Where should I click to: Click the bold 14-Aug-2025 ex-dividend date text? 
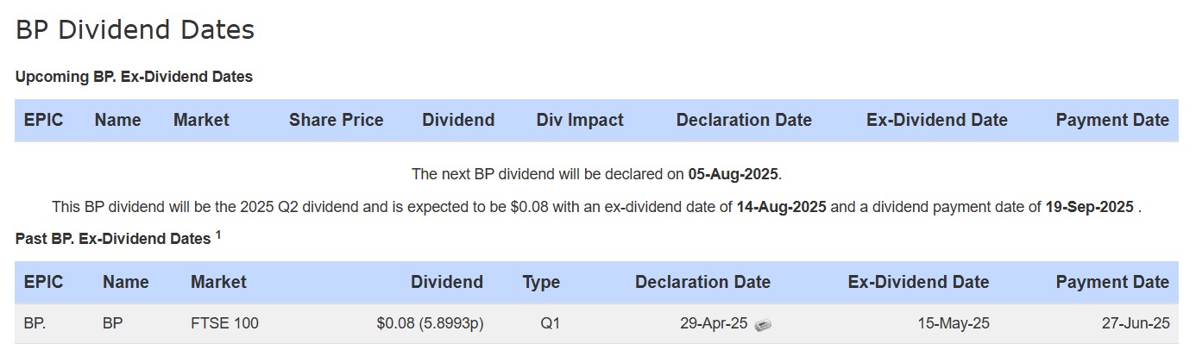[782, 207]
